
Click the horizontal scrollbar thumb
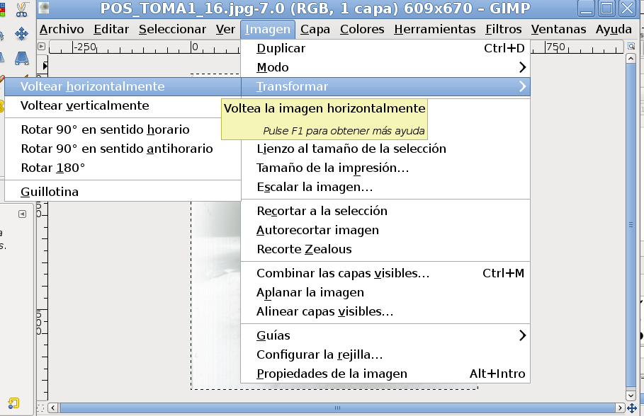[x=337, y=408]
